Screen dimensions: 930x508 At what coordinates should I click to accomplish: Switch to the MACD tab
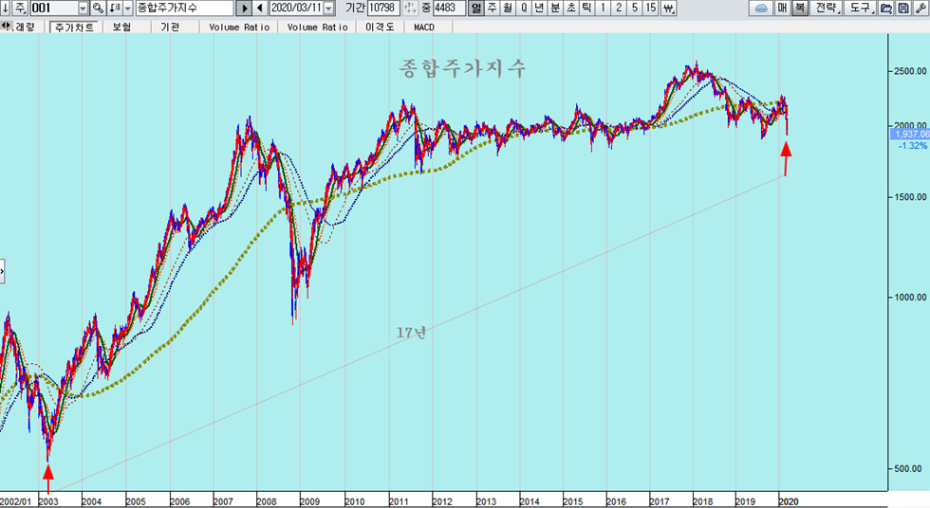(x=423, y=27)
